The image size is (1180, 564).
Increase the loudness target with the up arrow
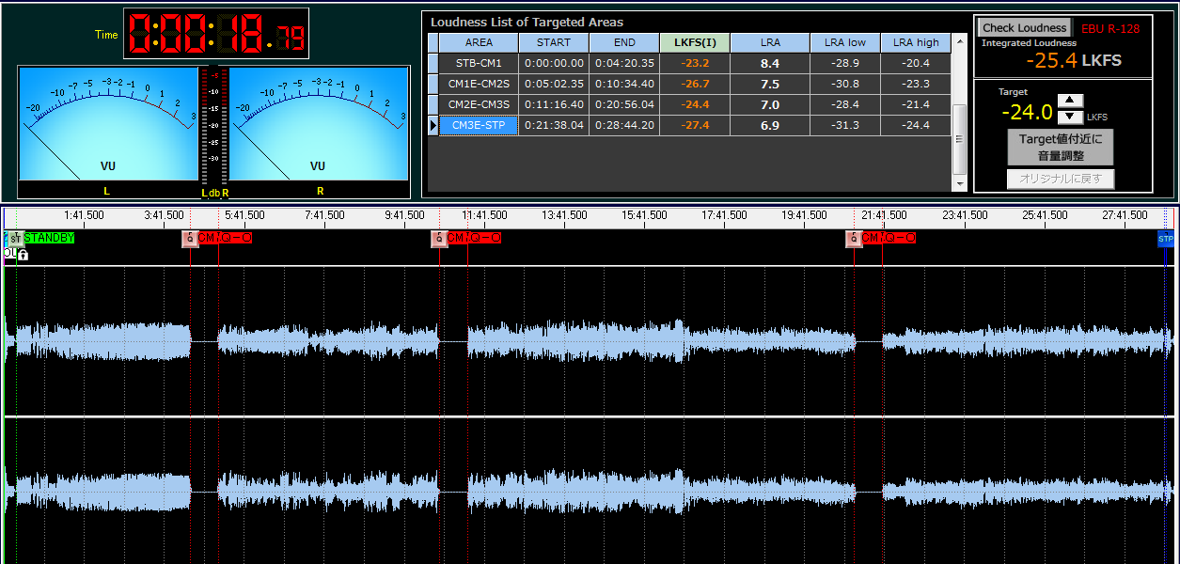(x=1071, y=101)
